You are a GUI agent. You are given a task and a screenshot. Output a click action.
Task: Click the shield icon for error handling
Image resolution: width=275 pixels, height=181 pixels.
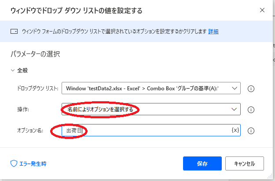(x=14, y=164)
